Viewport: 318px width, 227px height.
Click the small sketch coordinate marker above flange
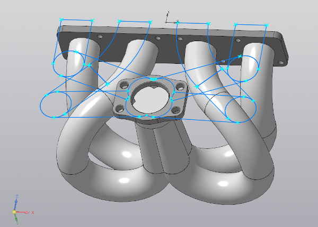tap(167, 17)
